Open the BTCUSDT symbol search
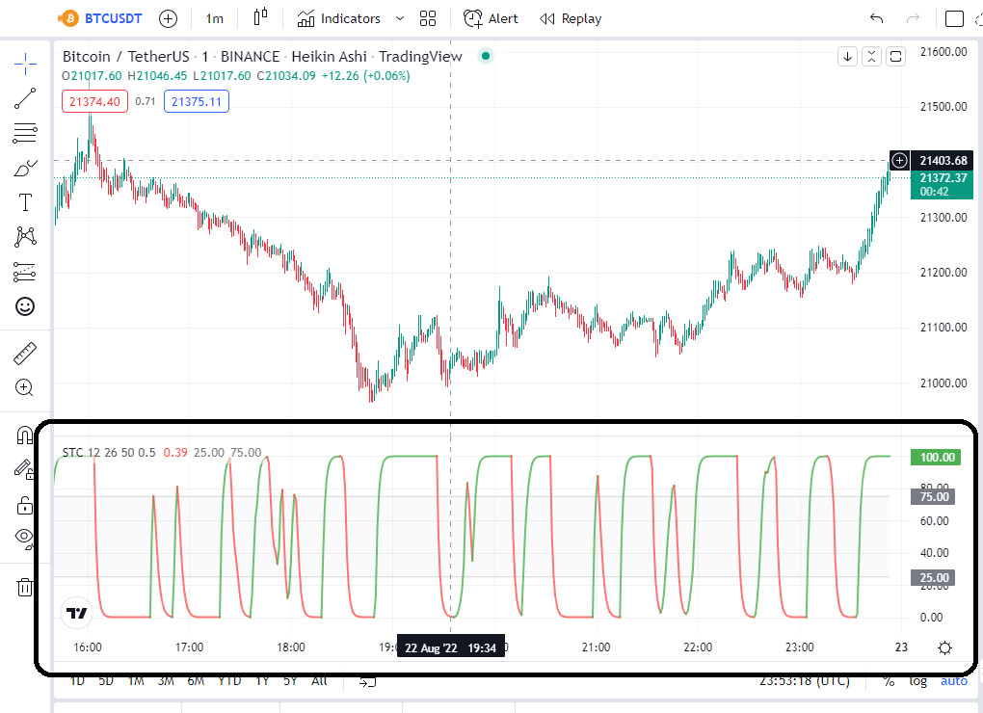The height and width of the screenshot is (713, 983). coord(101,19)
